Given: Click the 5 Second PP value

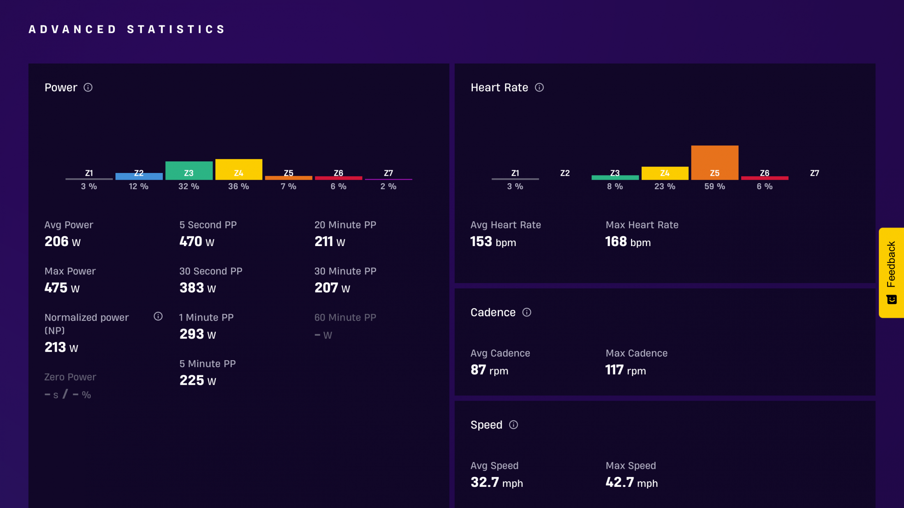Looking at the screenshot, I should [197, 241].
